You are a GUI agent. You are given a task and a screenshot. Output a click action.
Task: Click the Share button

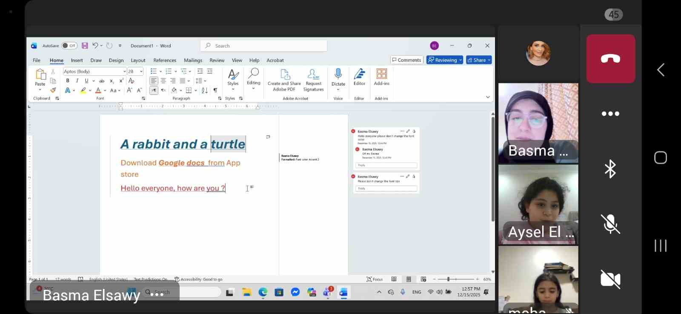coord(478,60)
